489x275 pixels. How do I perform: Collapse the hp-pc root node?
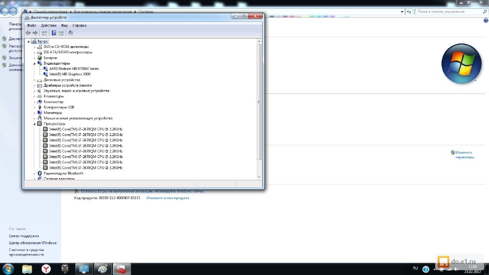click(x=28, y=41)
